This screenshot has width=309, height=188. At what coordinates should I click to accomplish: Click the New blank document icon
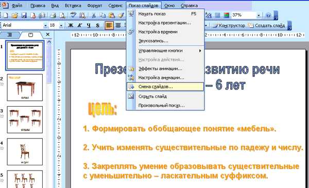click(6, 15)
